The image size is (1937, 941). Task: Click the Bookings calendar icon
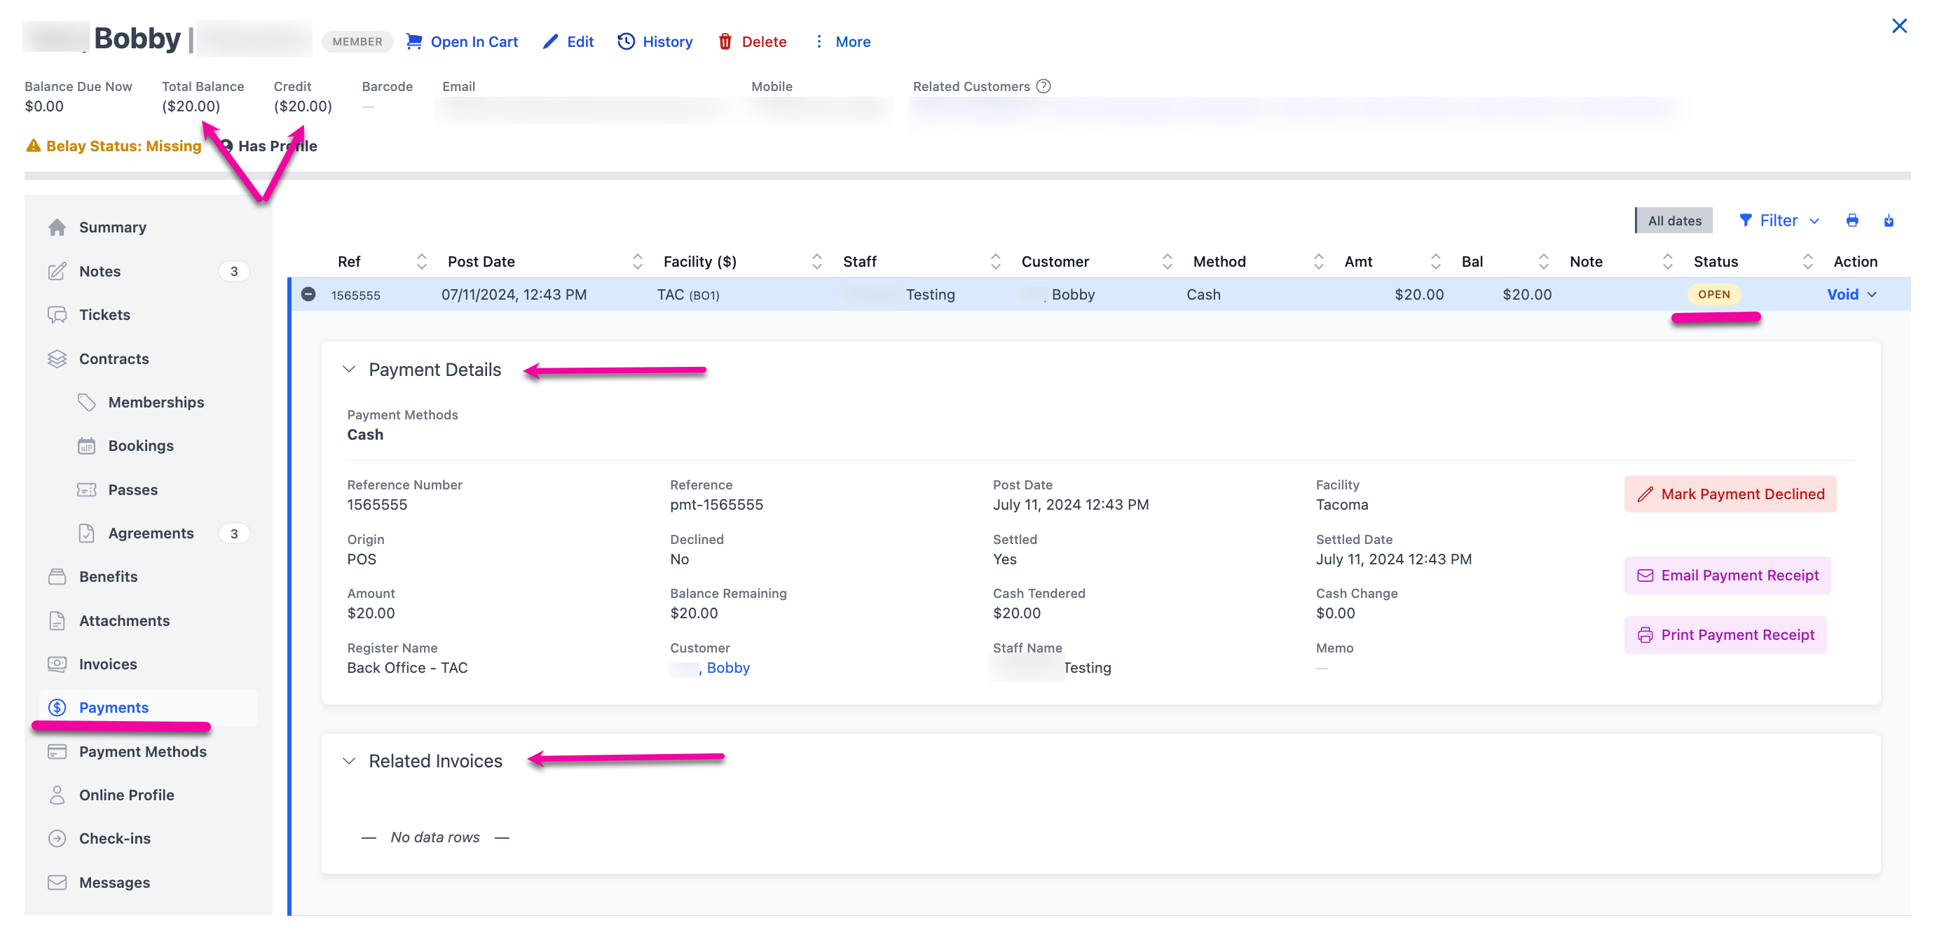86,445
